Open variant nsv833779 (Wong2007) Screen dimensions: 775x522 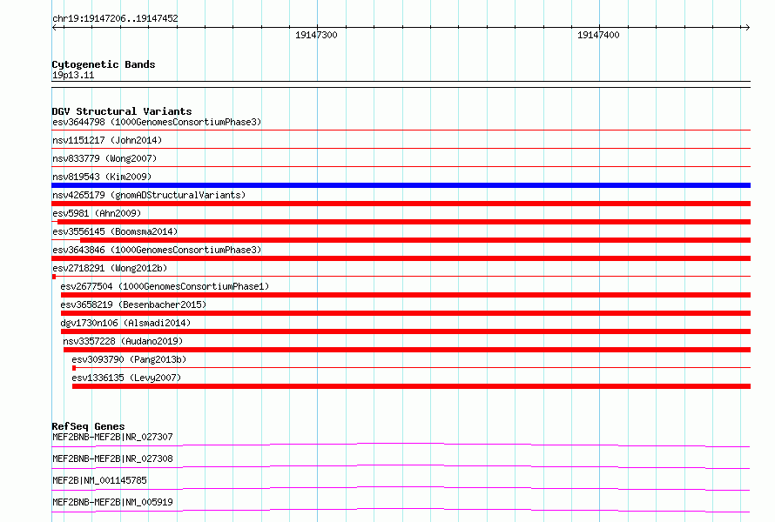[x=104, y=158]
